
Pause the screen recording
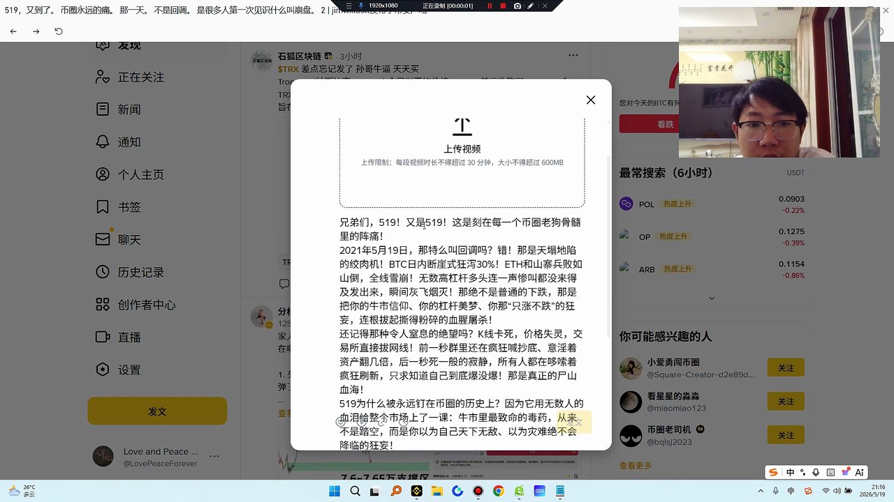point(490,6)
